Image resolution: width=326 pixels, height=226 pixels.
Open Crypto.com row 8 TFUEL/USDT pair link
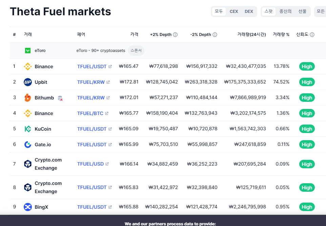(x=92, y=187)
